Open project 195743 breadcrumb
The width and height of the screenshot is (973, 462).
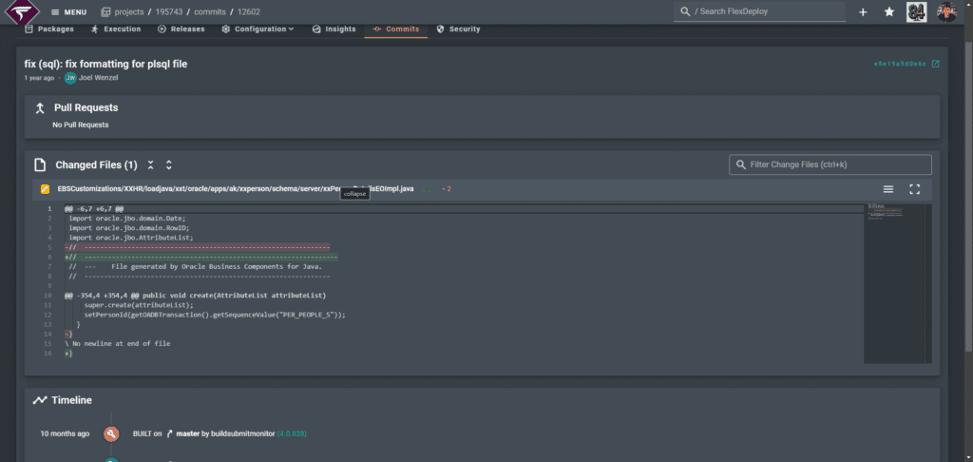168,11
